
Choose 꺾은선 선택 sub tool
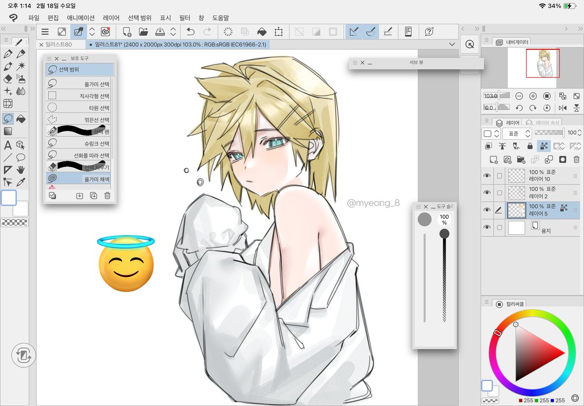tap(79, 119)
